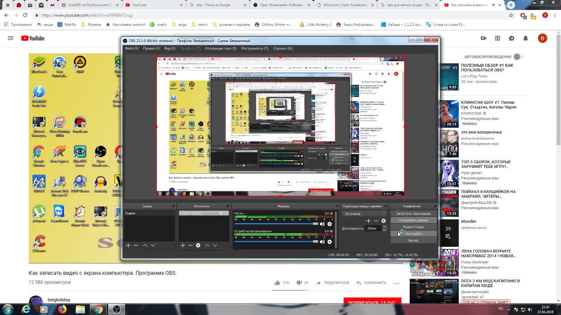Click Остановить запись button in OBS
Viewport: 561px width, 315px height.
413,220
